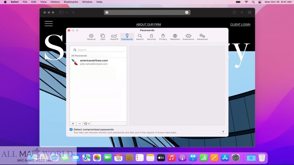Open the Extensions preferences pane
Viewport: 294px width, 165px height.
point(188,37)
